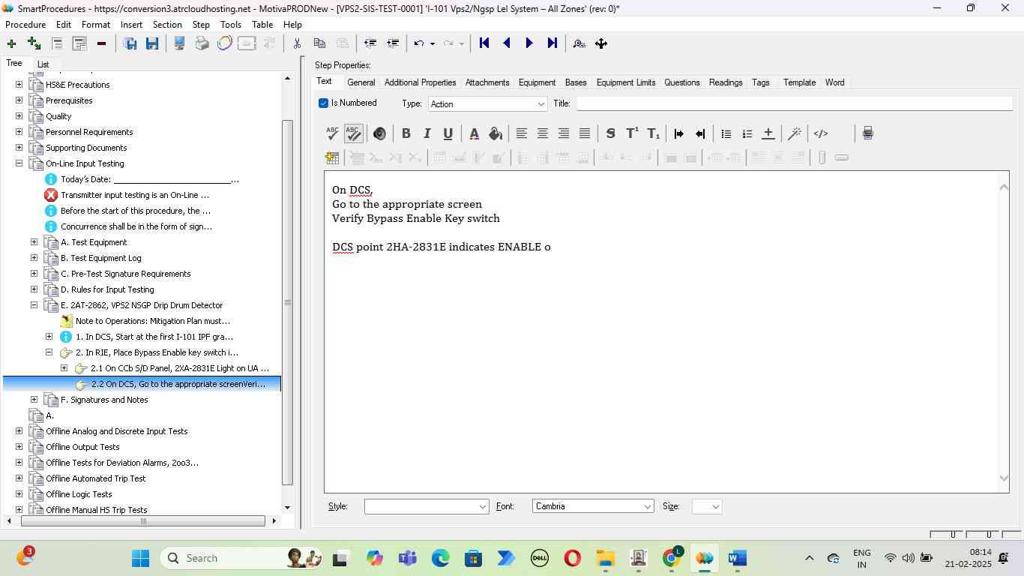1024x576 pixels.
Task: Select the F. Signatures and Notes item
Action: pyautogui.click(x=104, y=400)
